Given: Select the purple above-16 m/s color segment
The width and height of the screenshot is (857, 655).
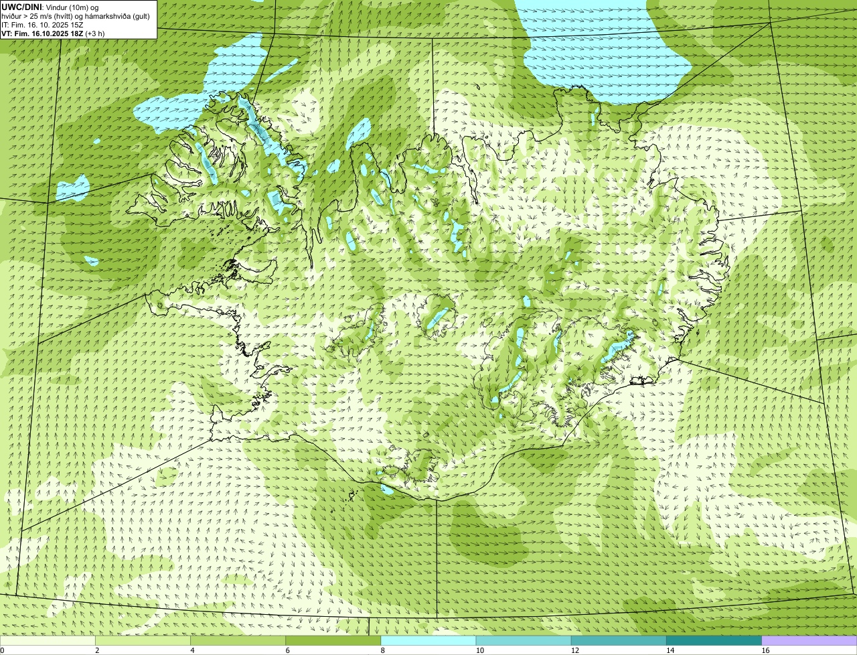Looking at the screenshot, I should click(809, 641).
